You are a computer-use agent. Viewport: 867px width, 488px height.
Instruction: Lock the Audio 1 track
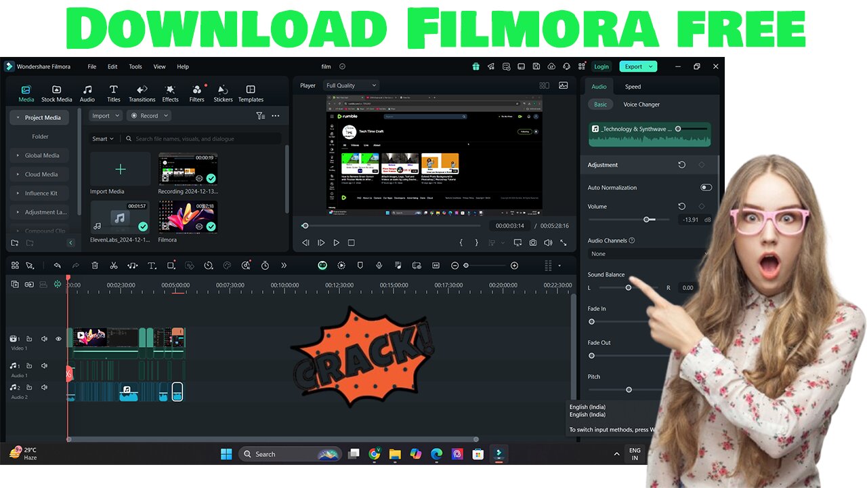tap(29, 366)
